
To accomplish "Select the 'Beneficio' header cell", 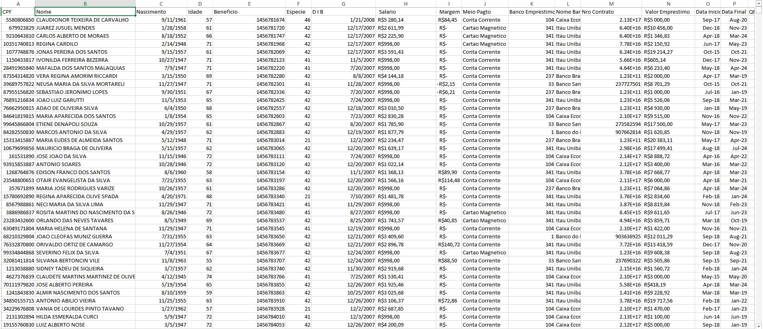I will click(249, 12).
